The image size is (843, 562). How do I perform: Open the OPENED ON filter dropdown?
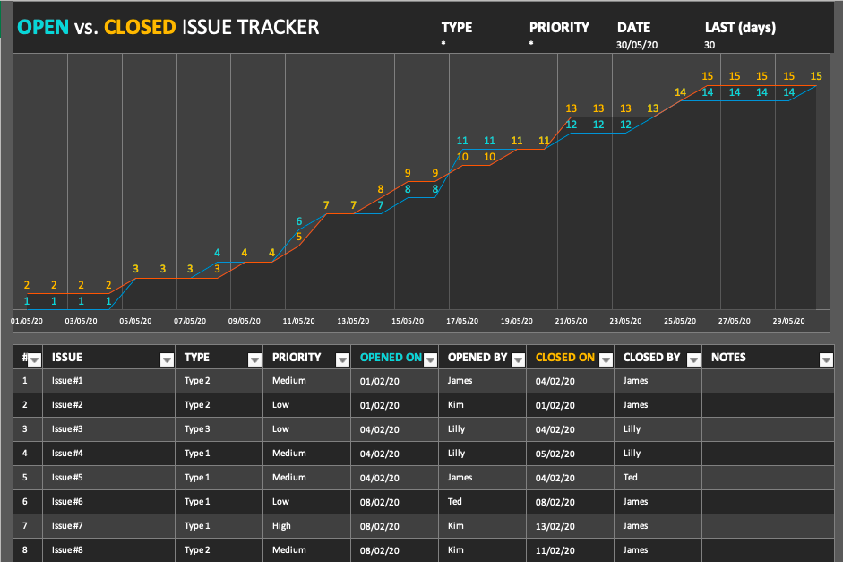[429, 359]
